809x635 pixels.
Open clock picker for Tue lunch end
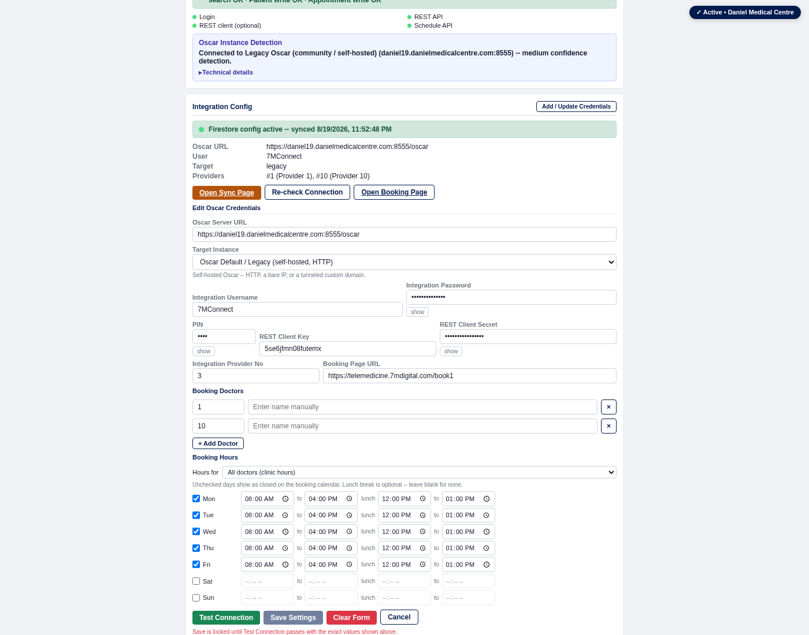[487, 515]
